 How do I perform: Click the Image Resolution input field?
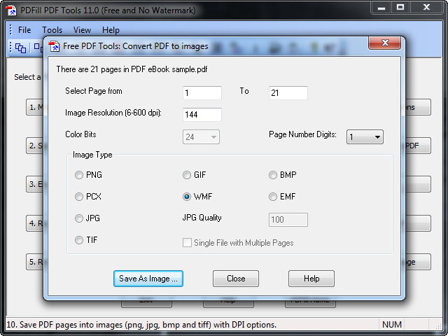[x=202, y=115]
